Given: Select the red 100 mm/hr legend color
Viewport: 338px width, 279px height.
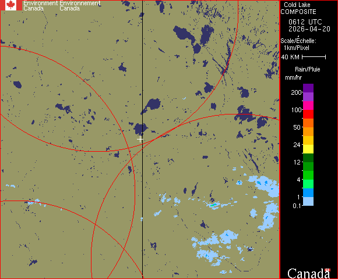Looking at the screenshot, I should pos(308,114).
